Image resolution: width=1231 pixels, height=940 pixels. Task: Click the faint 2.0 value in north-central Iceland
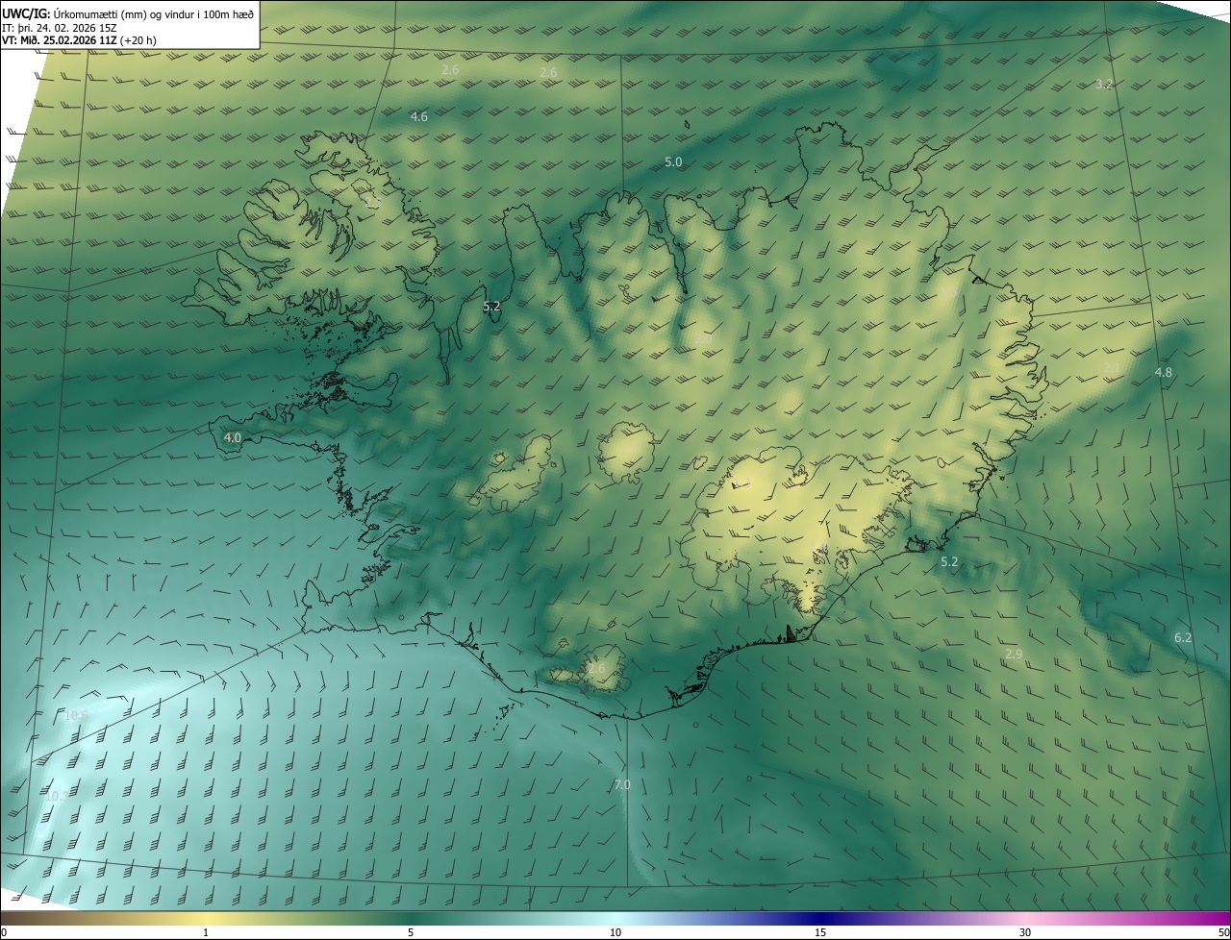pos(704,339)
